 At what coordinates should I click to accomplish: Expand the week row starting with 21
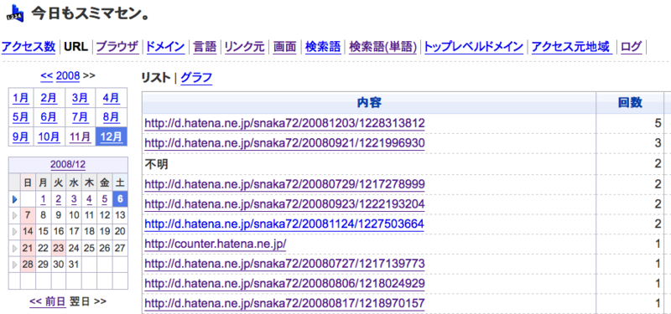pyautogui.click(x=15, y=248)
